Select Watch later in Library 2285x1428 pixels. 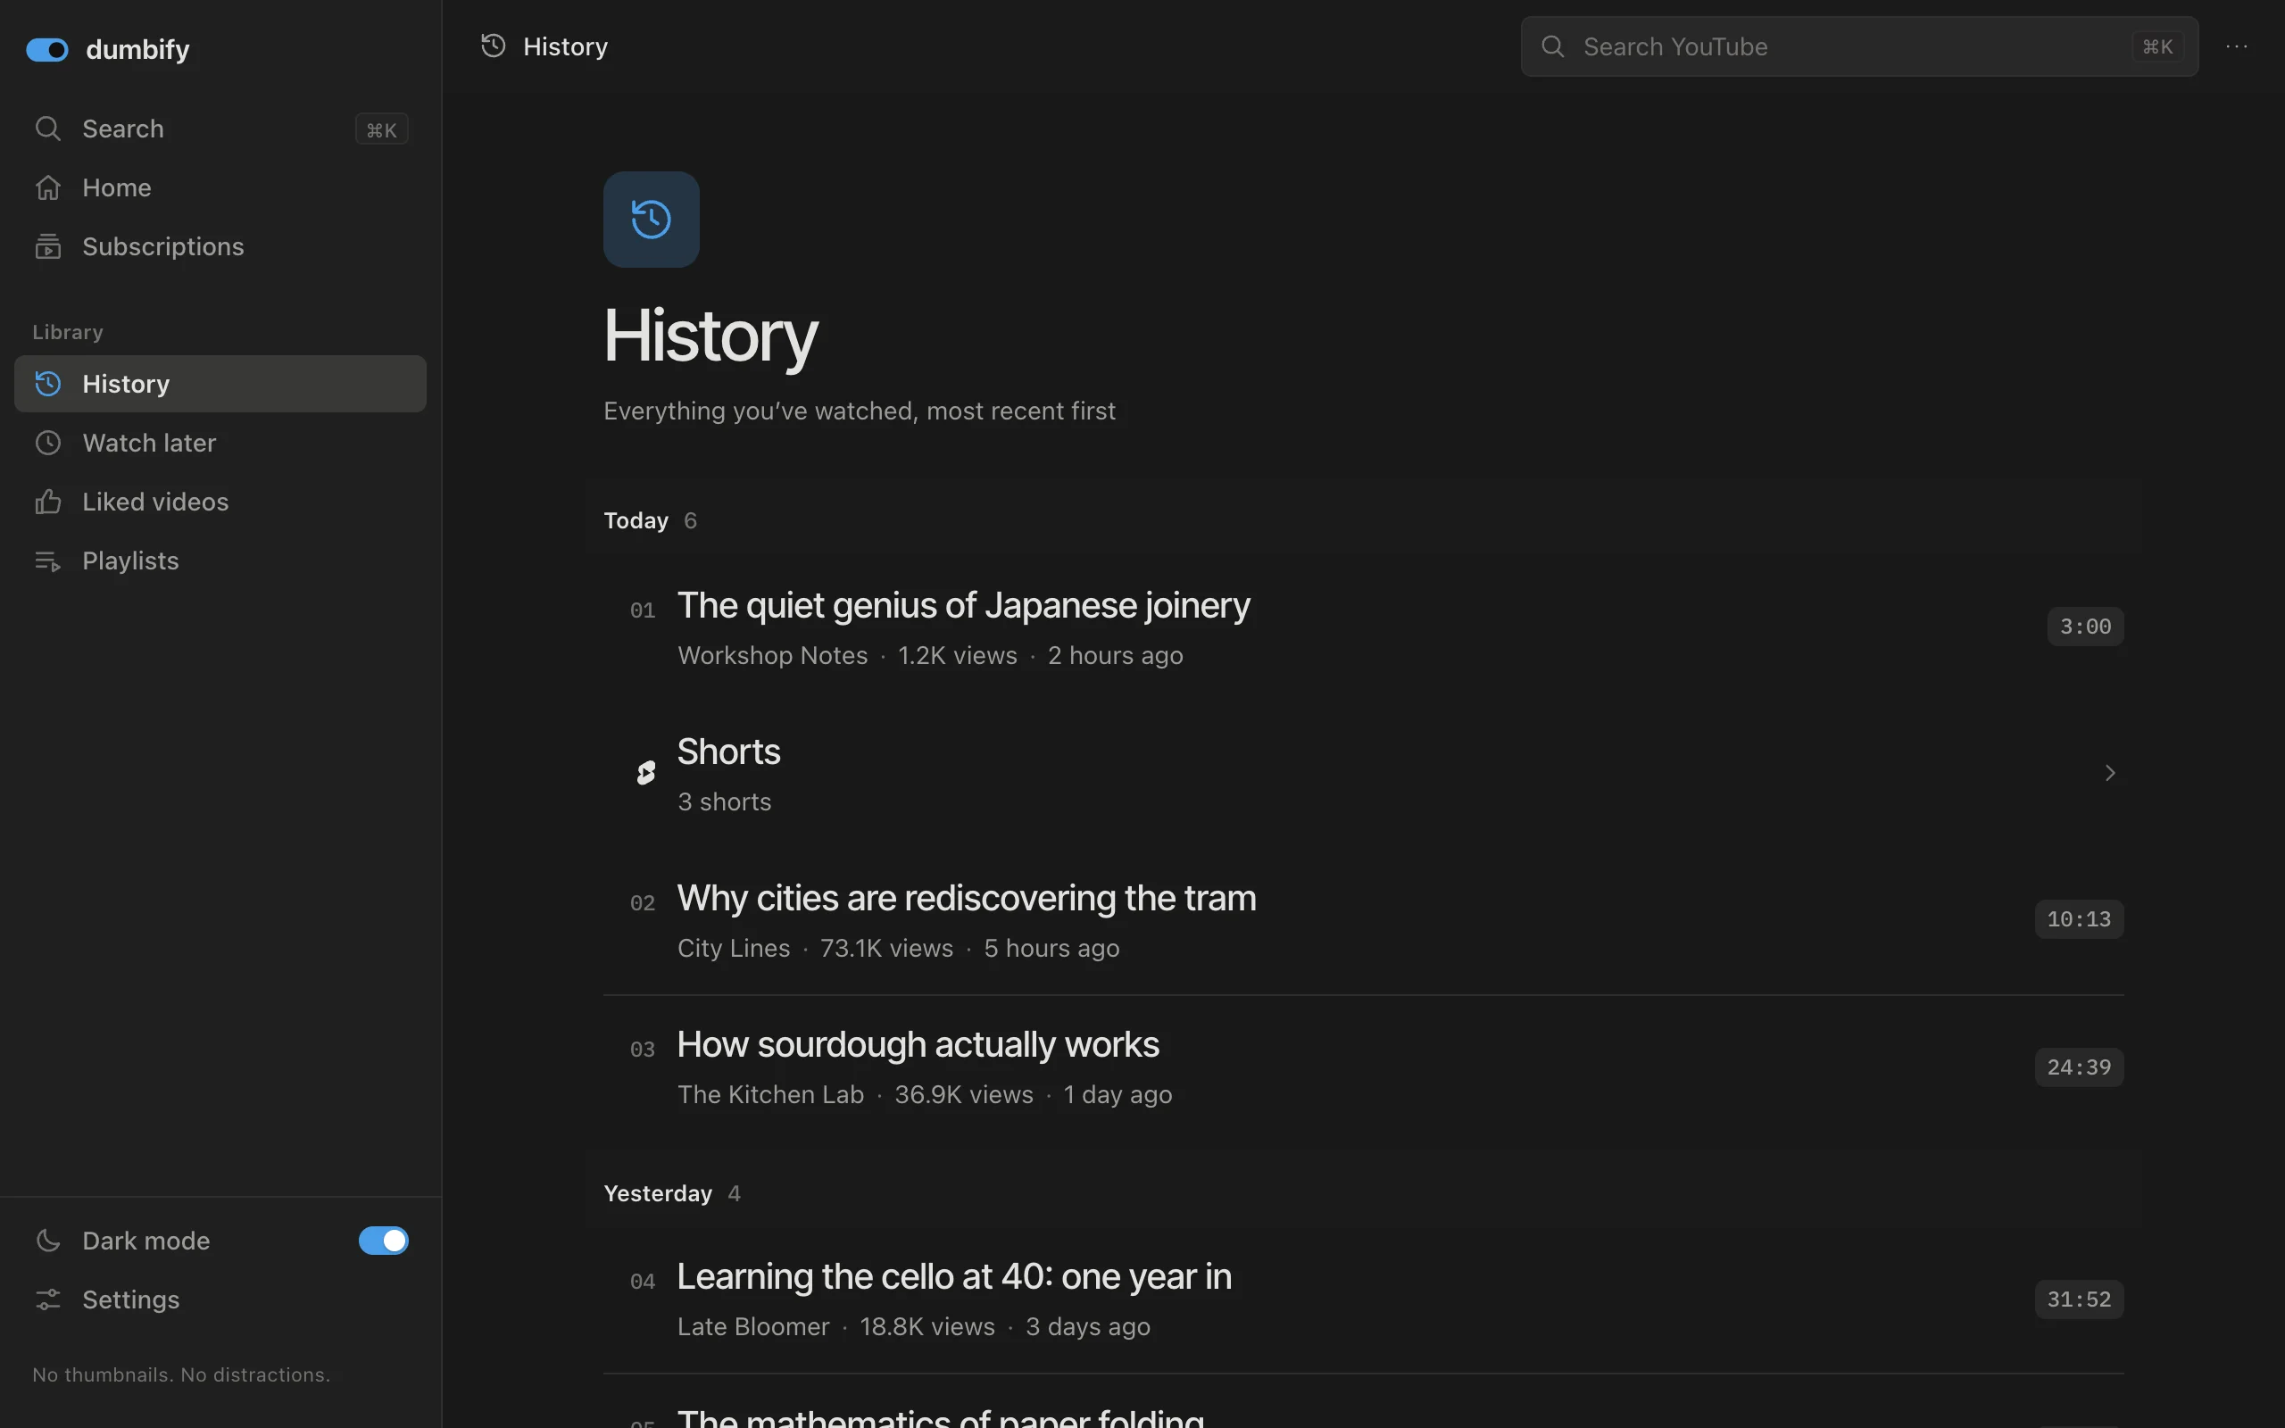(220, 443)
